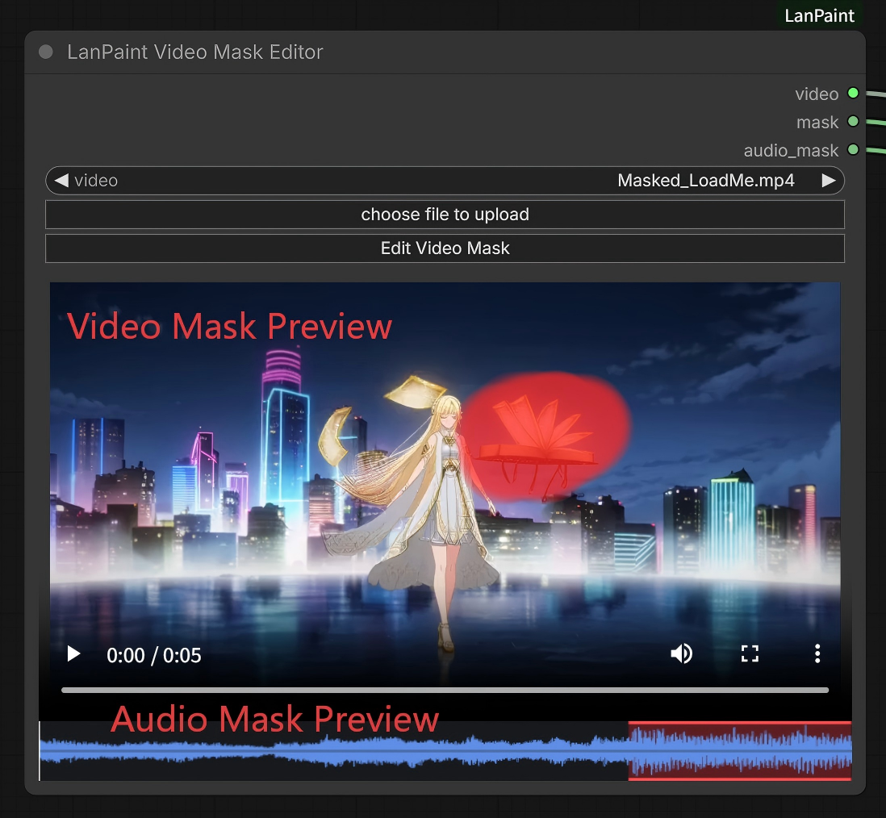Click the video output connector dot

pos(853,94)
